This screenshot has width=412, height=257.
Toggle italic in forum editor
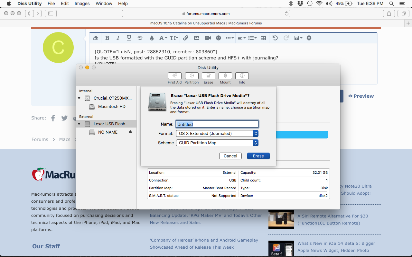(118, 38)
